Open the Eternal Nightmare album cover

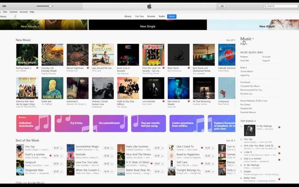(x=78, y=55)
